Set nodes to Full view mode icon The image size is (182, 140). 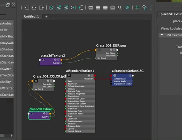105,8
